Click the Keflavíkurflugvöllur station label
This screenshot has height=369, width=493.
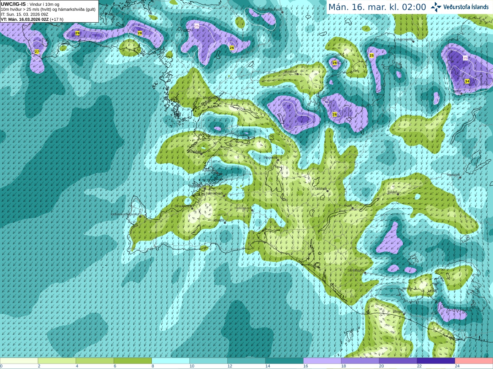[125, 214]
